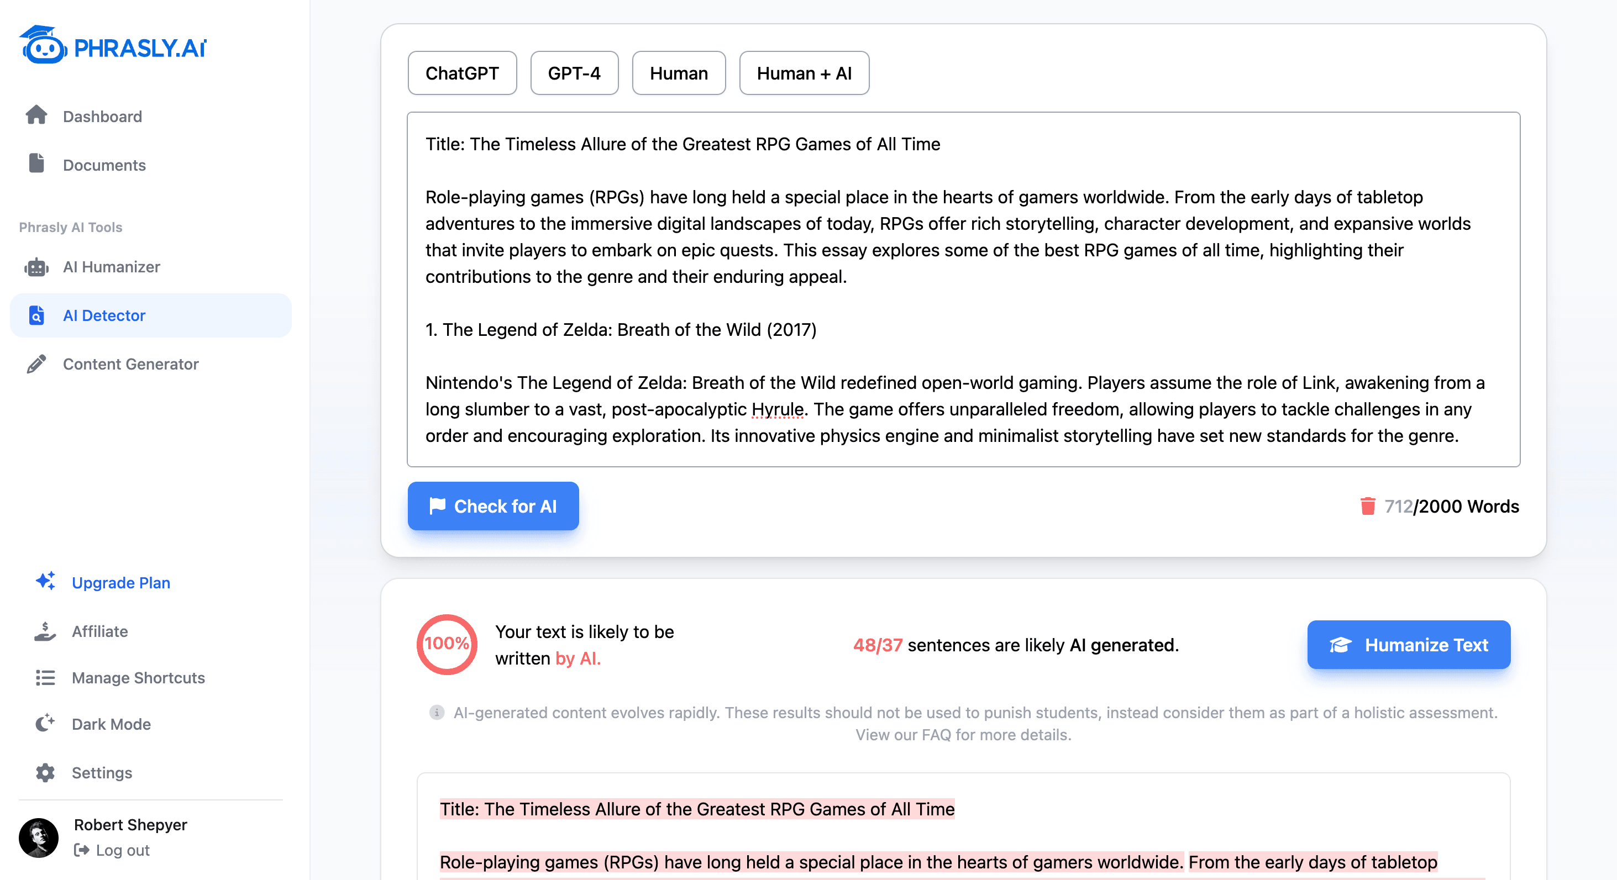Click inside the essay text input area
The width and height of the screenshot is (1617, 880).
tap(963, 289)
